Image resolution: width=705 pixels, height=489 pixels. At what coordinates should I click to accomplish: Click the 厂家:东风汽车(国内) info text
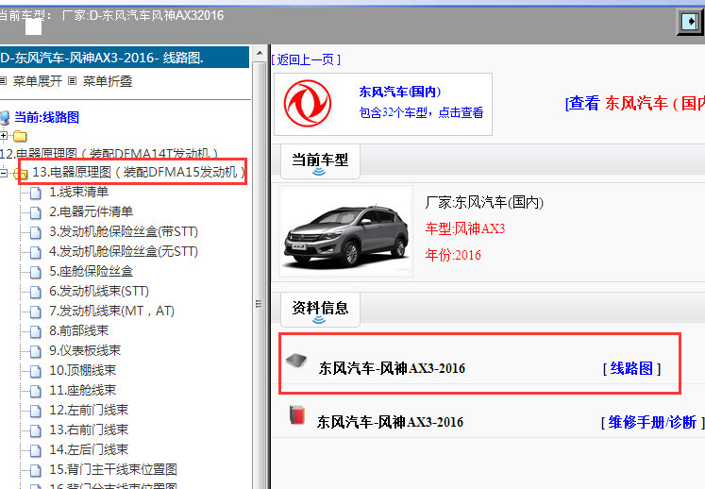484,202
